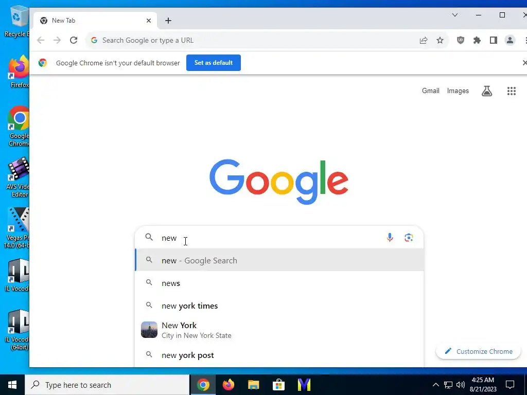Open the volume tray icon
The width and height of the screenshot is (527, 395).
[x=461, y=385]
